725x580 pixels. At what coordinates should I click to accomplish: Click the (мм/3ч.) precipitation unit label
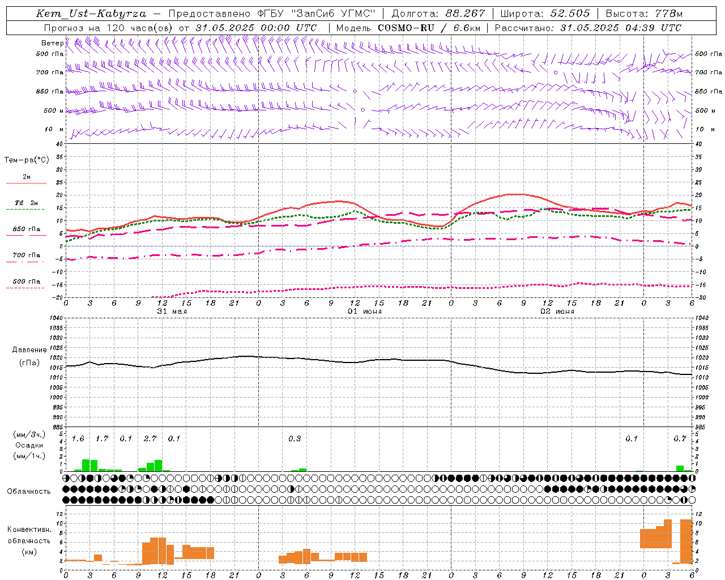29,434
